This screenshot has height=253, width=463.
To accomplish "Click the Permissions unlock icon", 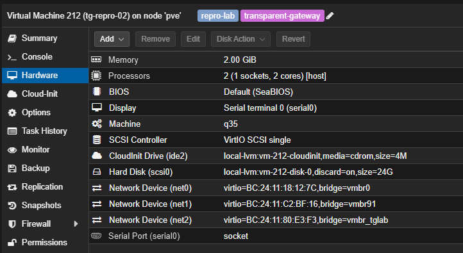I will (12, 242).
